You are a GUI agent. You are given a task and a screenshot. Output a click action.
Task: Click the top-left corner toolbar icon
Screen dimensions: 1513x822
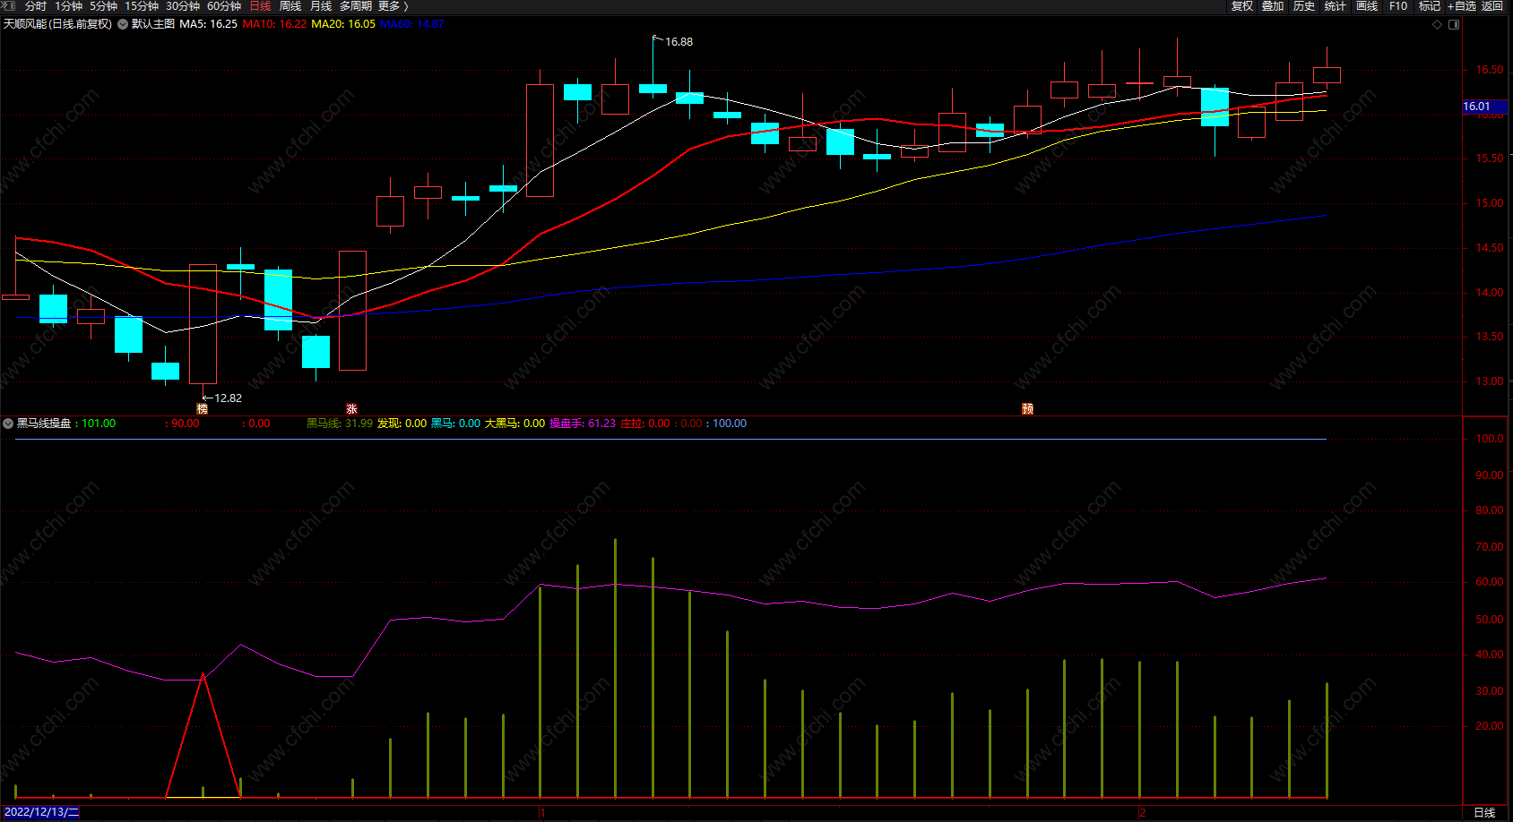[8, 6]
